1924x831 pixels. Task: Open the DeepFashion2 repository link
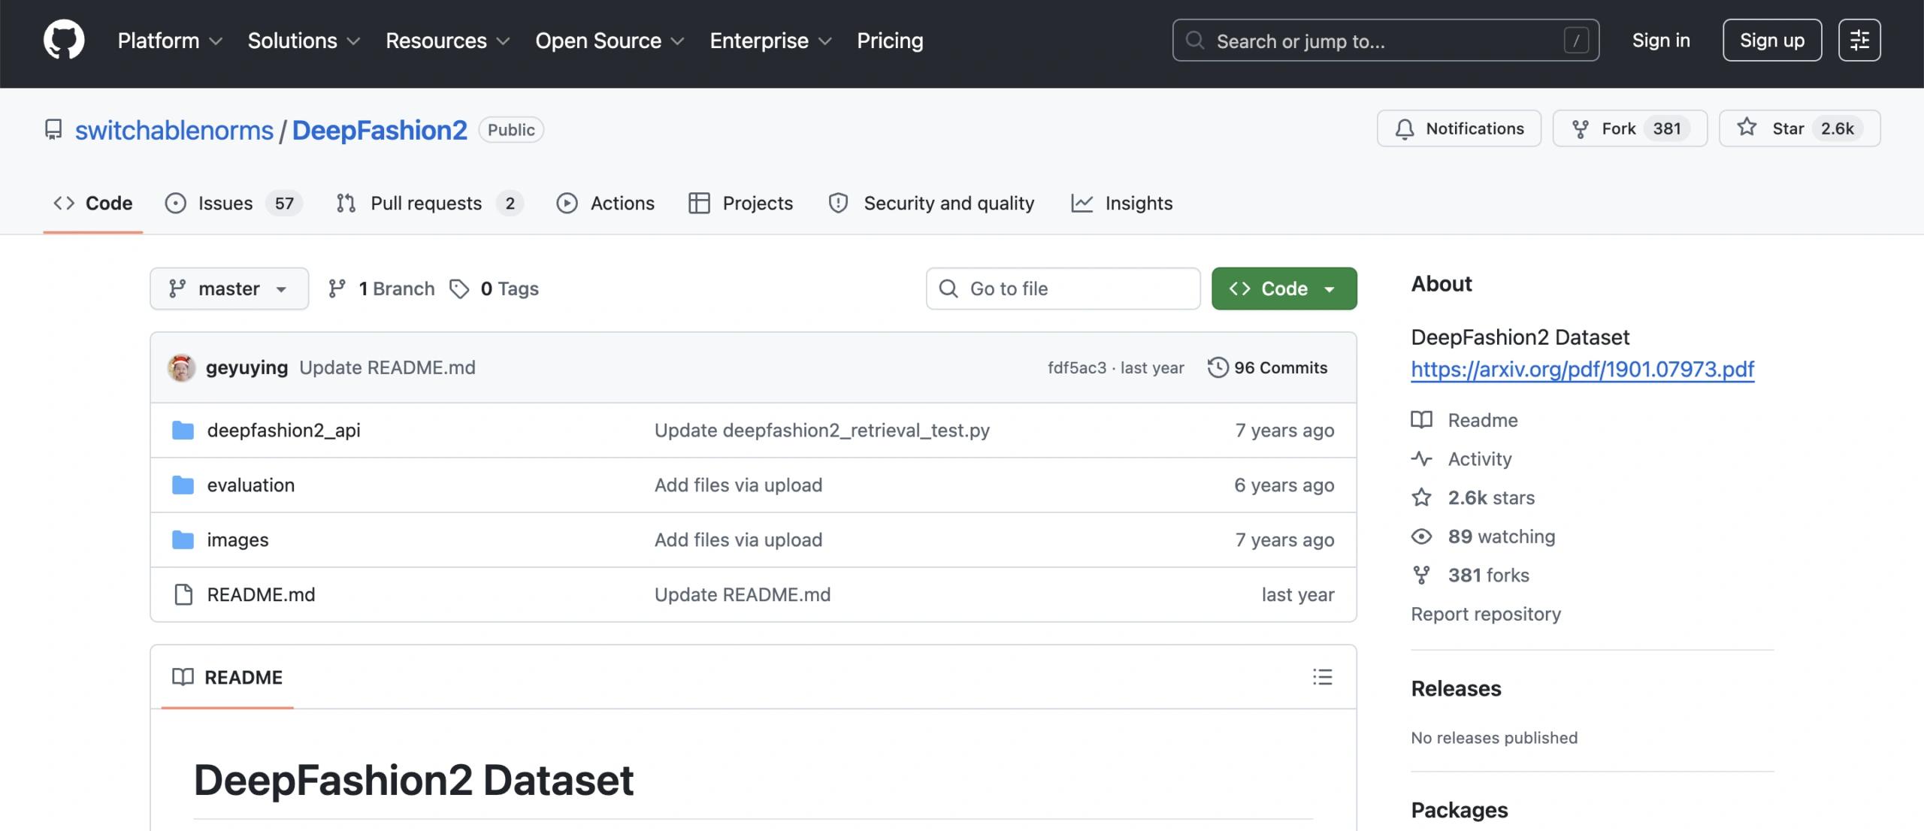(380, 130)
